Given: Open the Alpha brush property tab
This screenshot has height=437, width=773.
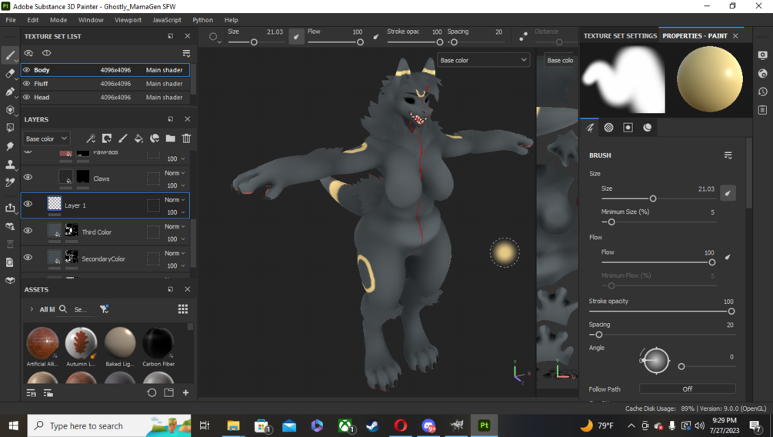Looking at the screenshot, I should click(609, 128).
